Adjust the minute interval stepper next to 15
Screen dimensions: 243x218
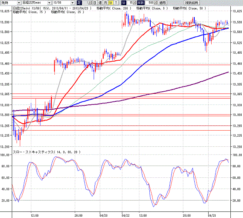click(135, 3)
